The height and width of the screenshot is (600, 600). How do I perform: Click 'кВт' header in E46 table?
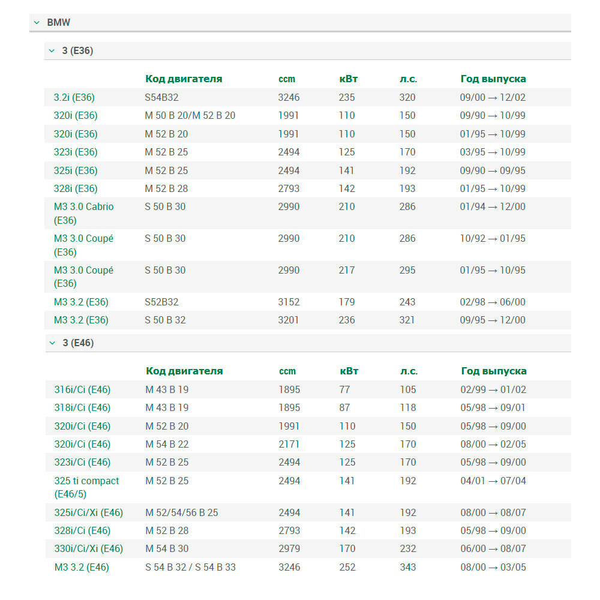349,371
